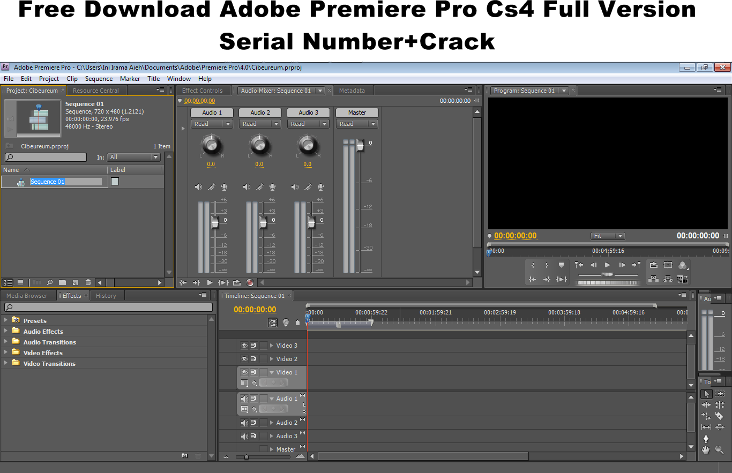This screenshot has height=473, width=732.
Task: Step forward one frame in Program monitor
Action: [622, 265]
